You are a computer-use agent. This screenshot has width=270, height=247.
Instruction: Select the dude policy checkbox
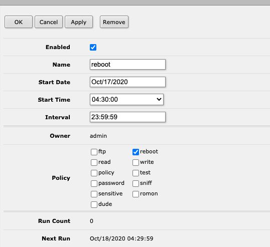[94, 204]
